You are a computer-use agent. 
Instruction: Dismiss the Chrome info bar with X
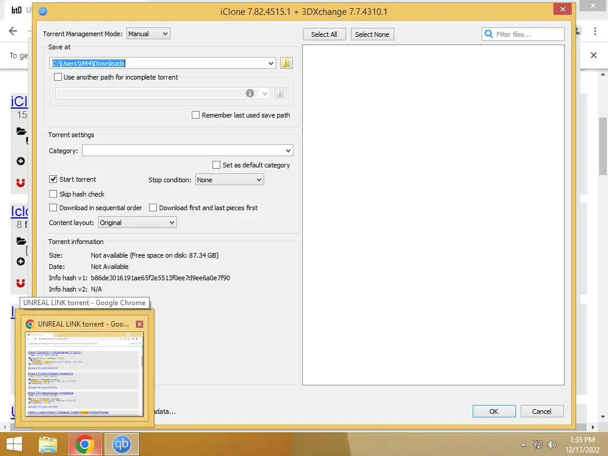tap(594, 55)
